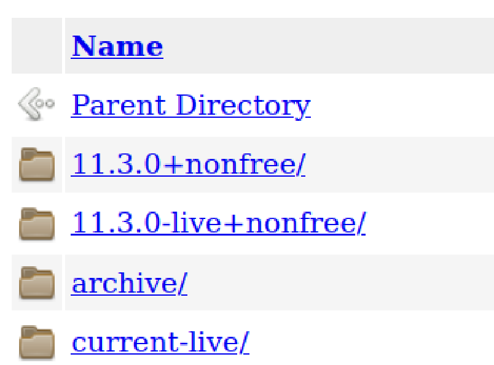The width and height of the screenshot is (494, 365).
Task: Click the grey Name header cell background
Action: tap(326, 46)
